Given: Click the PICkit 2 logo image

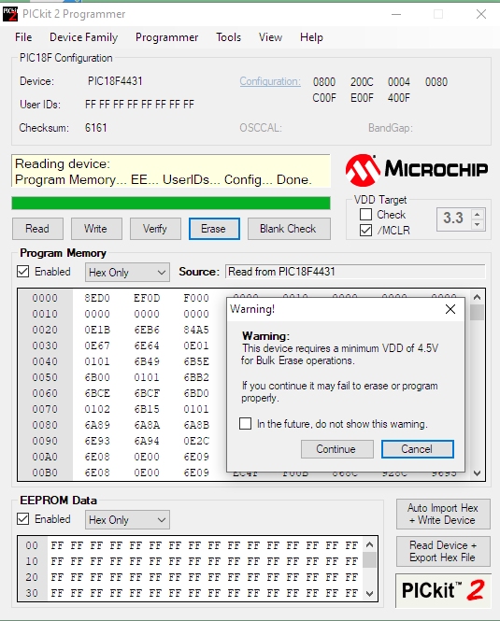Looking at the screenshot, I should [x=443, y=590].
